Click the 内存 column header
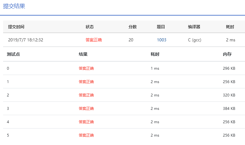The width and height of the screenshot is (245, 145). [227, 54]
